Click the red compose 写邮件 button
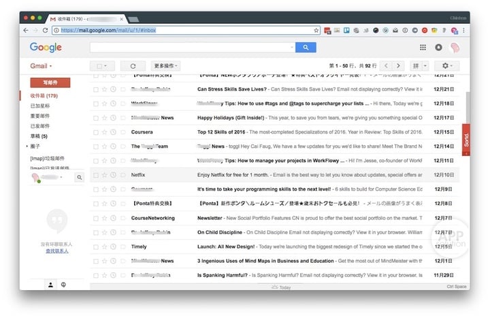 point(50,82)
